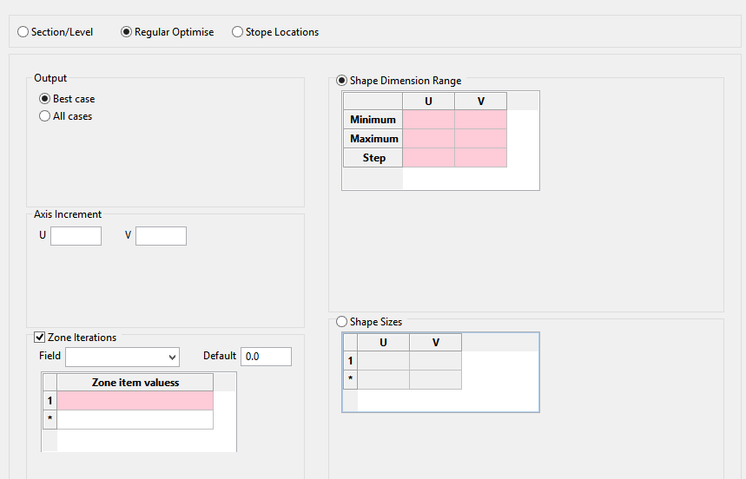Click the Axis Increment V input field
Screen dimensions: 746x479
coord(161,236)
